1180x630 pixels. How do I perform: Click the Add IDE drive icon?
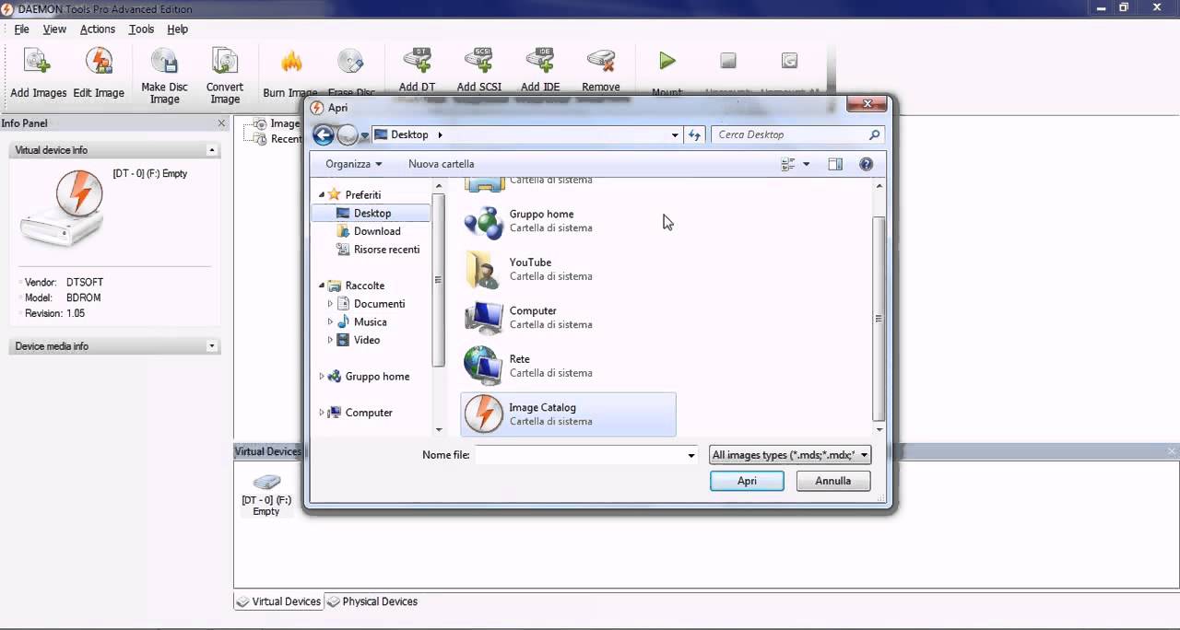point(540,63)
